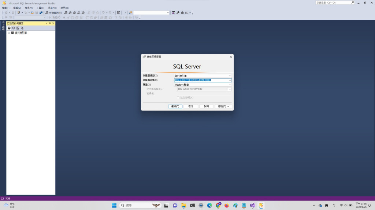Viewport: 375px width, 210px height.
Task: Click the Find in Files toolbar icon
Action: pos(130,13)
